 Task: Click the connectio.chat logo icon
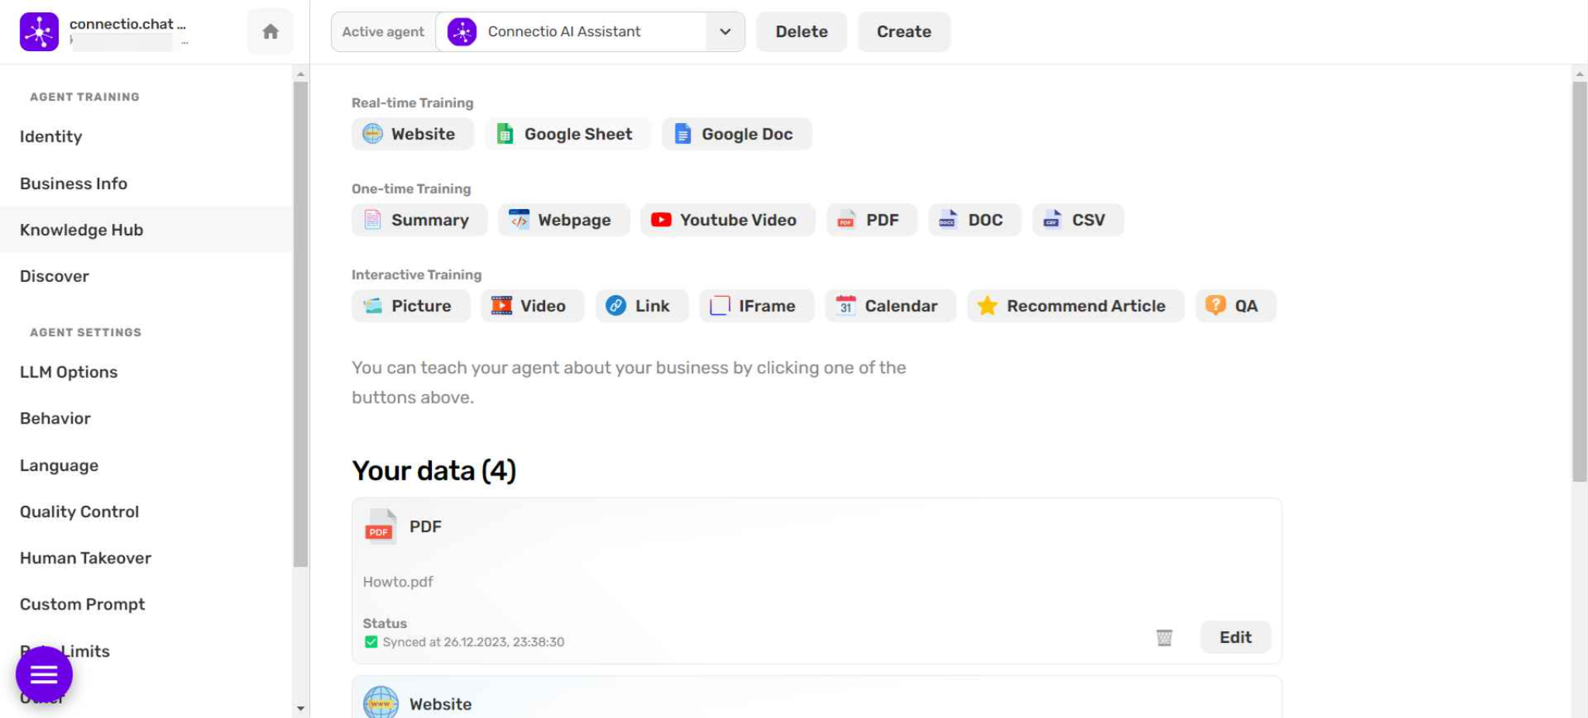(39, 32)
